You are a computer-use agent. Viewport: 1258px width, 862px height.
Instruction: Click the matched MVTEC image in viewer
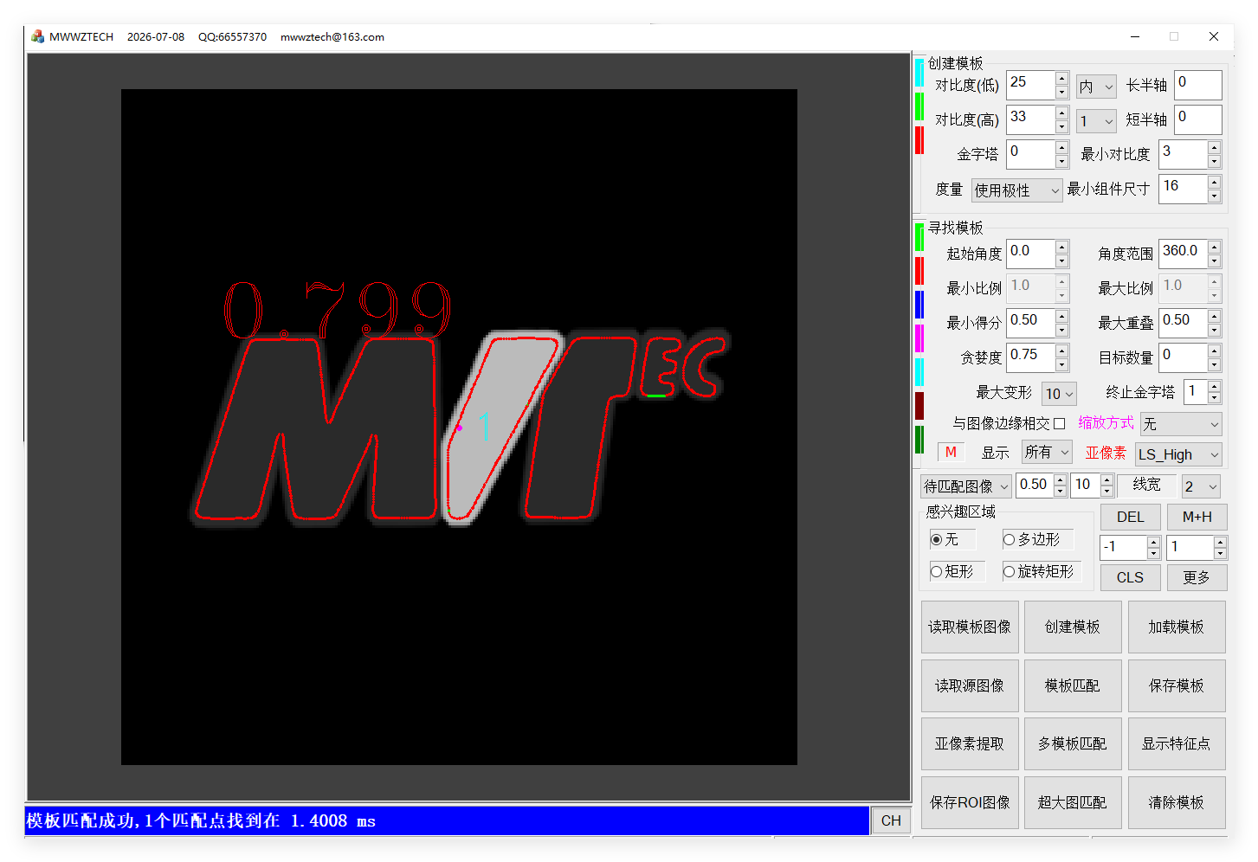point(459,427)
